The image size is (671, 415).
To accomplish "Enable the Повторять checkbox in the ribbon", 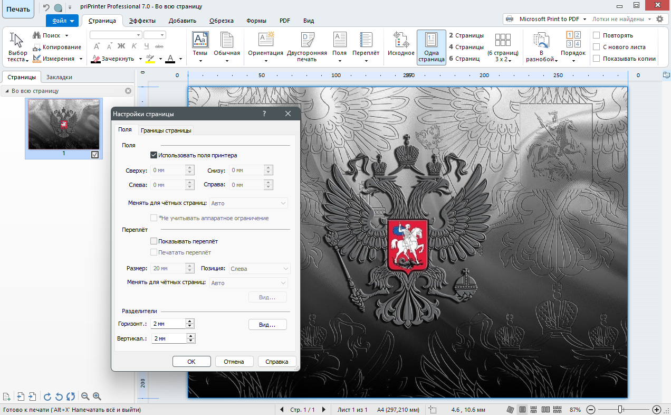I will (597, 35).
